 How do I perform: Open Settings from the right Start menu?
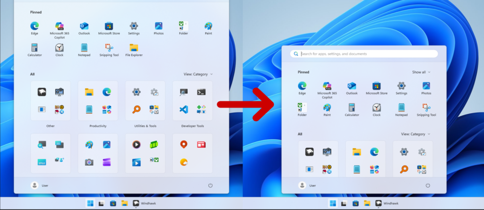click(x=401, y=88)
